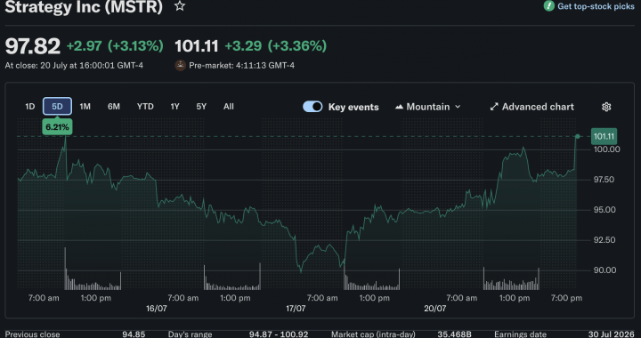Open chart settings gear icon
Screen dimensions: 641x338
pos(606,107)
